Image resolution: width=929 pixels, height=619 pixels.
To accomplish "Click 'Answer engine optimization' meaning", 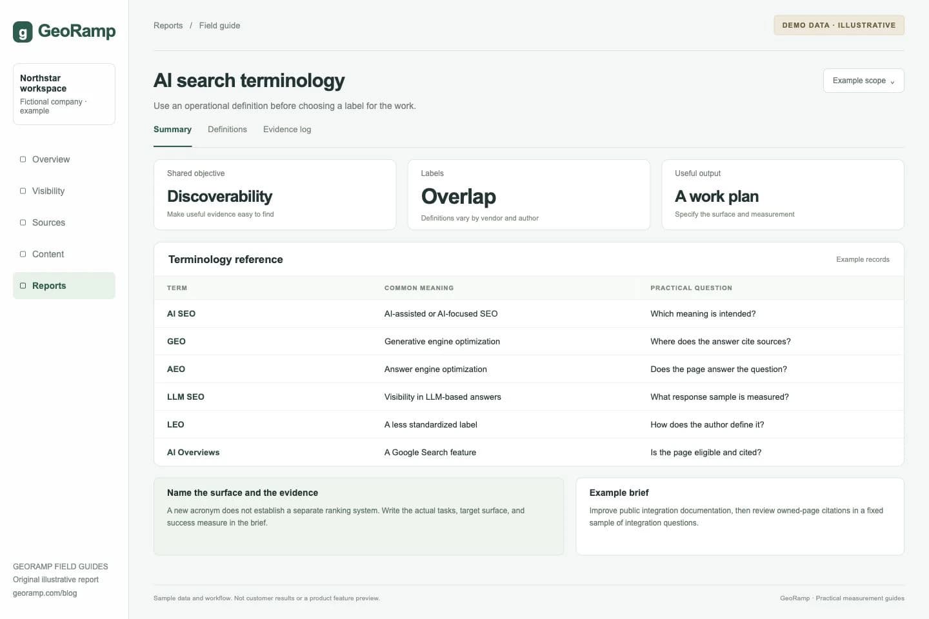I will (x=435, y=369).
